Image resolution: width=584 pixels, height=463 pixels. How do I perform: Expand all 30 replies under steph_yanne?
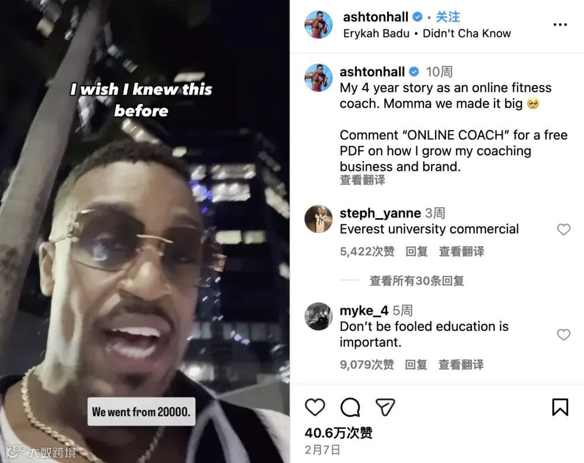pyautogui.click(x=416, y=281)
